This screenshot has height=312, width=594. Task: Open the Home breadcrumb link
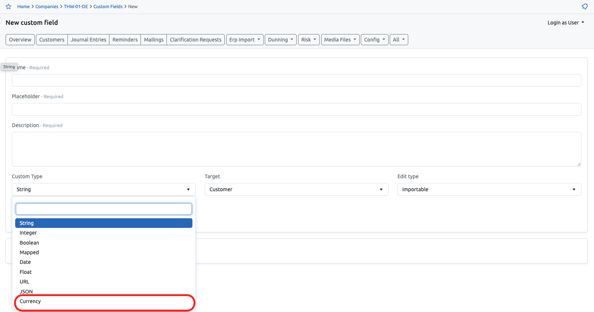tap(23, 7)
